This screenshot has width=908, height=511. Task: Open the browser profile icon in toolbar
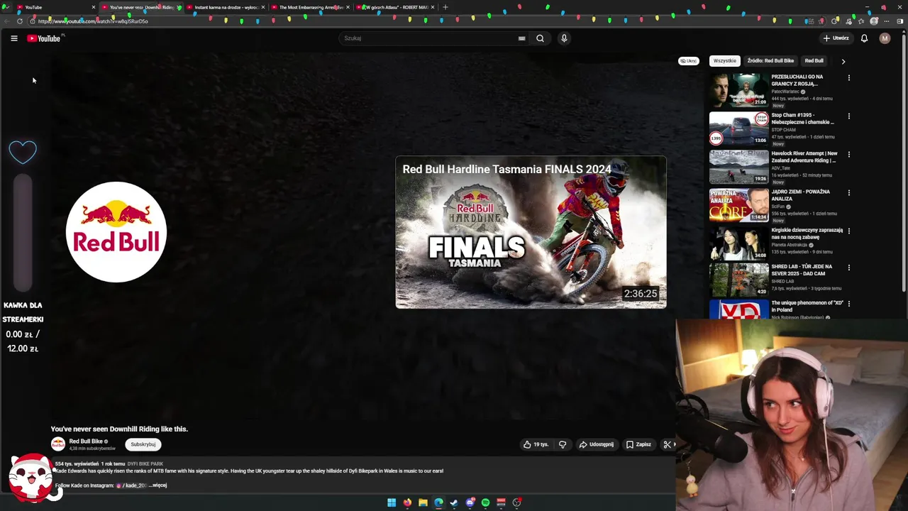point(874,21)
